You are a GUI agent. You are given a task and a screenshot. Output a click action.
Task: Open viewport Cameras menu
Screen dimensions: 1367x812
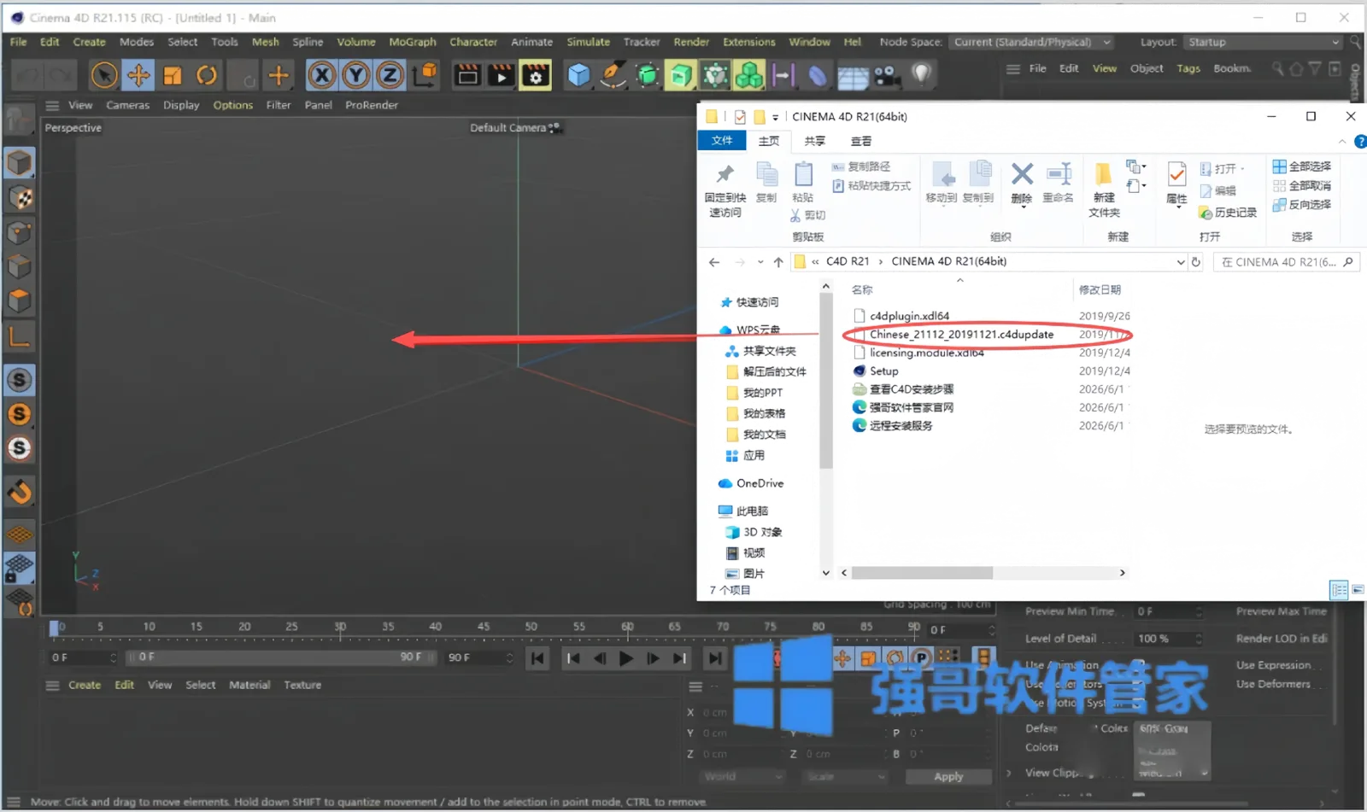(127, 105)
